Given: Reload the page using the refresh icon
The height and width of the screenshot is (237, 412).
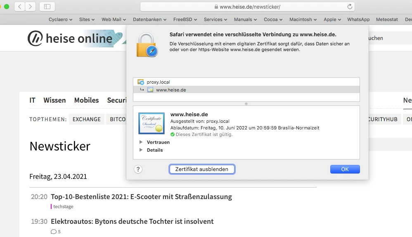Looking at the screenshot, I should click(x=350, y=7).
